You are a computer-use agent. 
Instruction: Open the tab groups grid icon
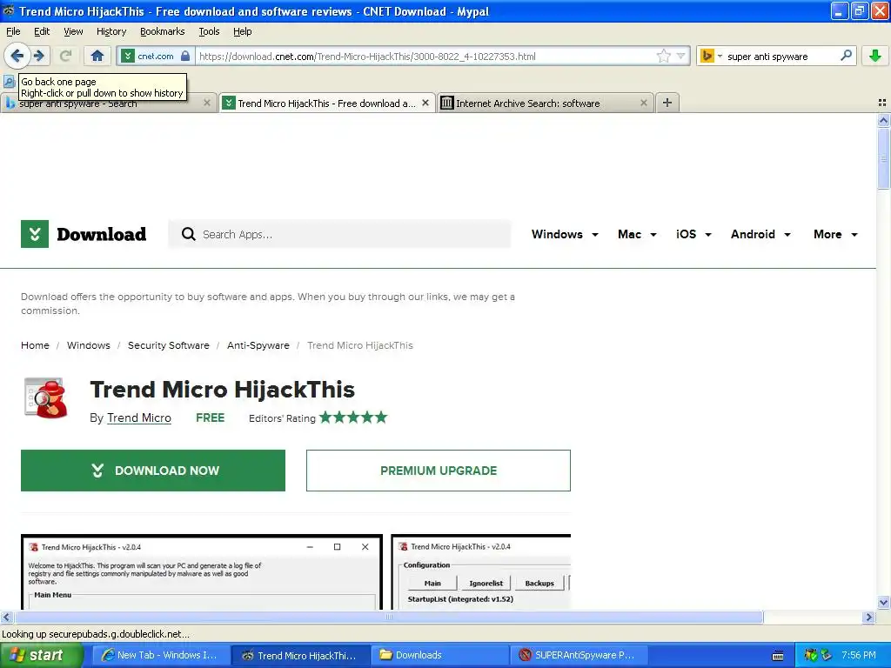click(882, 103)
